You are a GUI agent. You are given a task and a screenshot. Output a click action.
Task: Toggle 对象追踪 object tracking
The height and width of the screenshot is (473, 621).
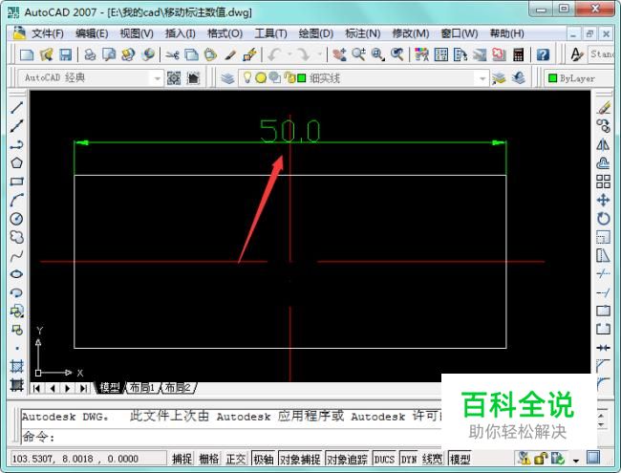(347, 459)
